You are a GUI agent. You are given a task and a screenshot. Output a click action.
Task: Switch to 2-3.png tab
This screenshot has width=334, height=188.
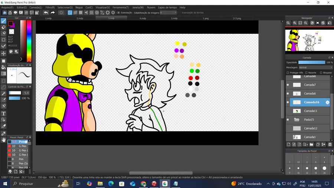pos(237,18)
